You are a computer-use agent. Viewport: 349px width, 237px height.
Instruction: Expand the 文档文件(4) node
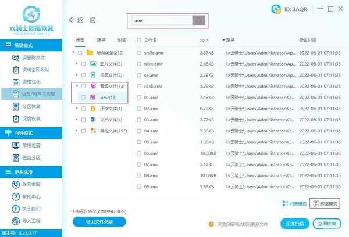76,120
